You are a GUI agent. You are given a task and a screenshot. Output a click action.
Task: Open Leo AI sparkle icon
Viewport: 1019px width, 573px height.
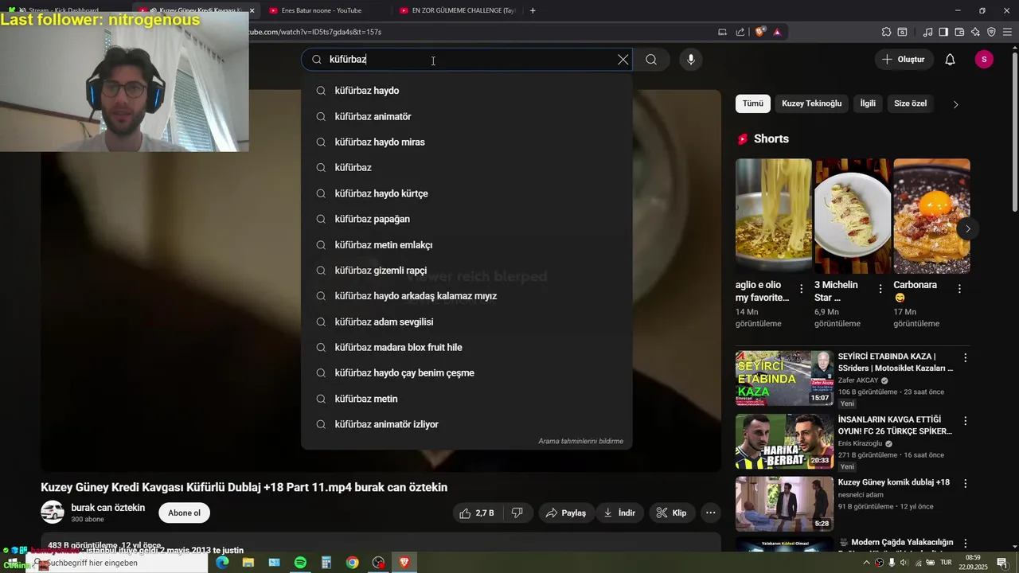coord(975,32)
